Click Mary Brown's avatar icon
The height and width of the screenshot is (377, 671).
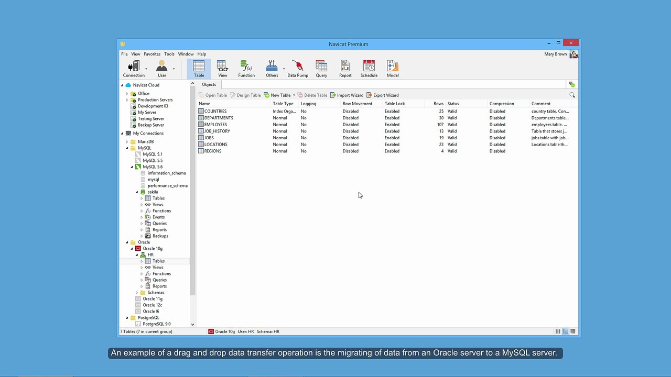click(x=574, y=54)
